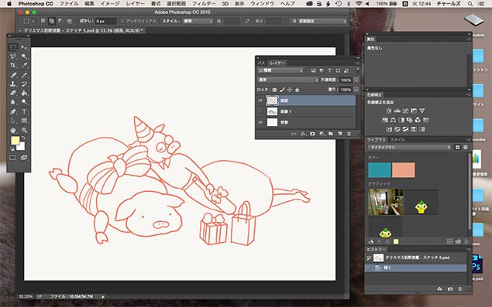Select the Zoom tool

pos(25,131)
